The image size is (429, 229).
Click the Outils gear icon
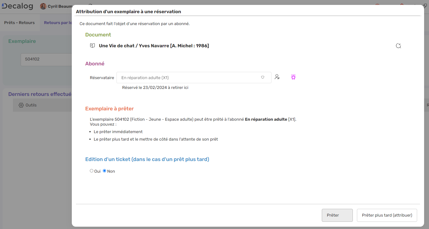21,105
